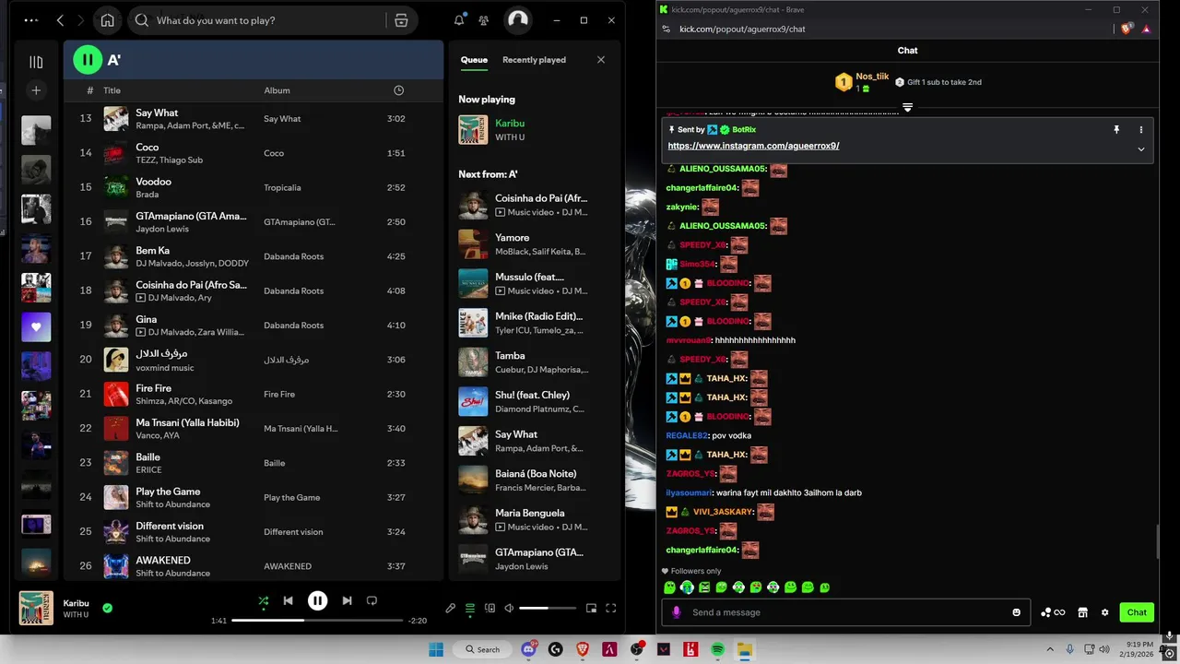Focus the Send a message field
Image resolution: width=1180 pixels, height=664 pixels.
pyautogui.click(x=845, y=612)
